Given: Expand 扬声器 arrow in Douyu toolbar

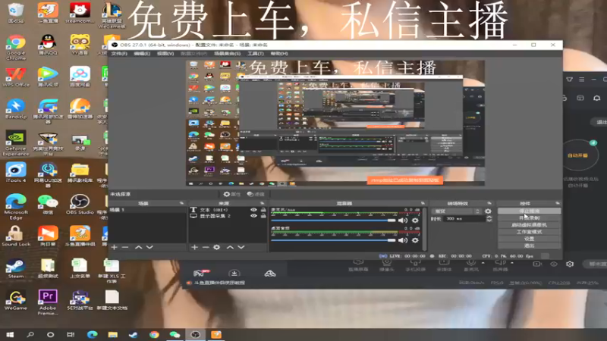Looking at the screenshot, I should pos(511,263).
